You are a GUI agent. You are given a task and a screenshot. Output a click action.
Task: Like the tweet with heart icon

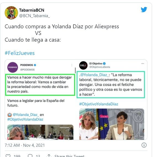pos(8,156)
